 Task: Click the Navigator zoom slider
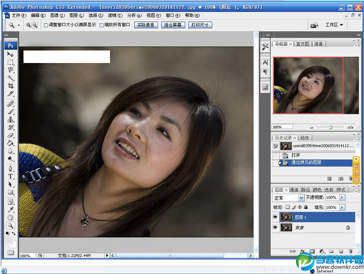click(x=330, y=127)
